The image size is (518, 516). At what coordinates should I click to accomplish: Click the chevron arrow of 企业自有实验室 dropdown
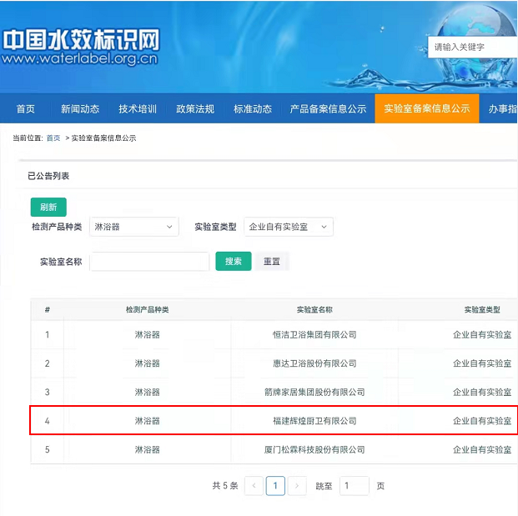coord(324,227)
